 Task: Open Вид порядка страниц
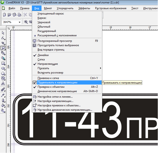point(67,50)
